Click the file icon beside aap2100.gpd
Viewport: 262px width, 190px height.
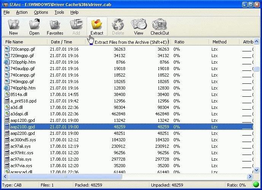coord(7,127)
